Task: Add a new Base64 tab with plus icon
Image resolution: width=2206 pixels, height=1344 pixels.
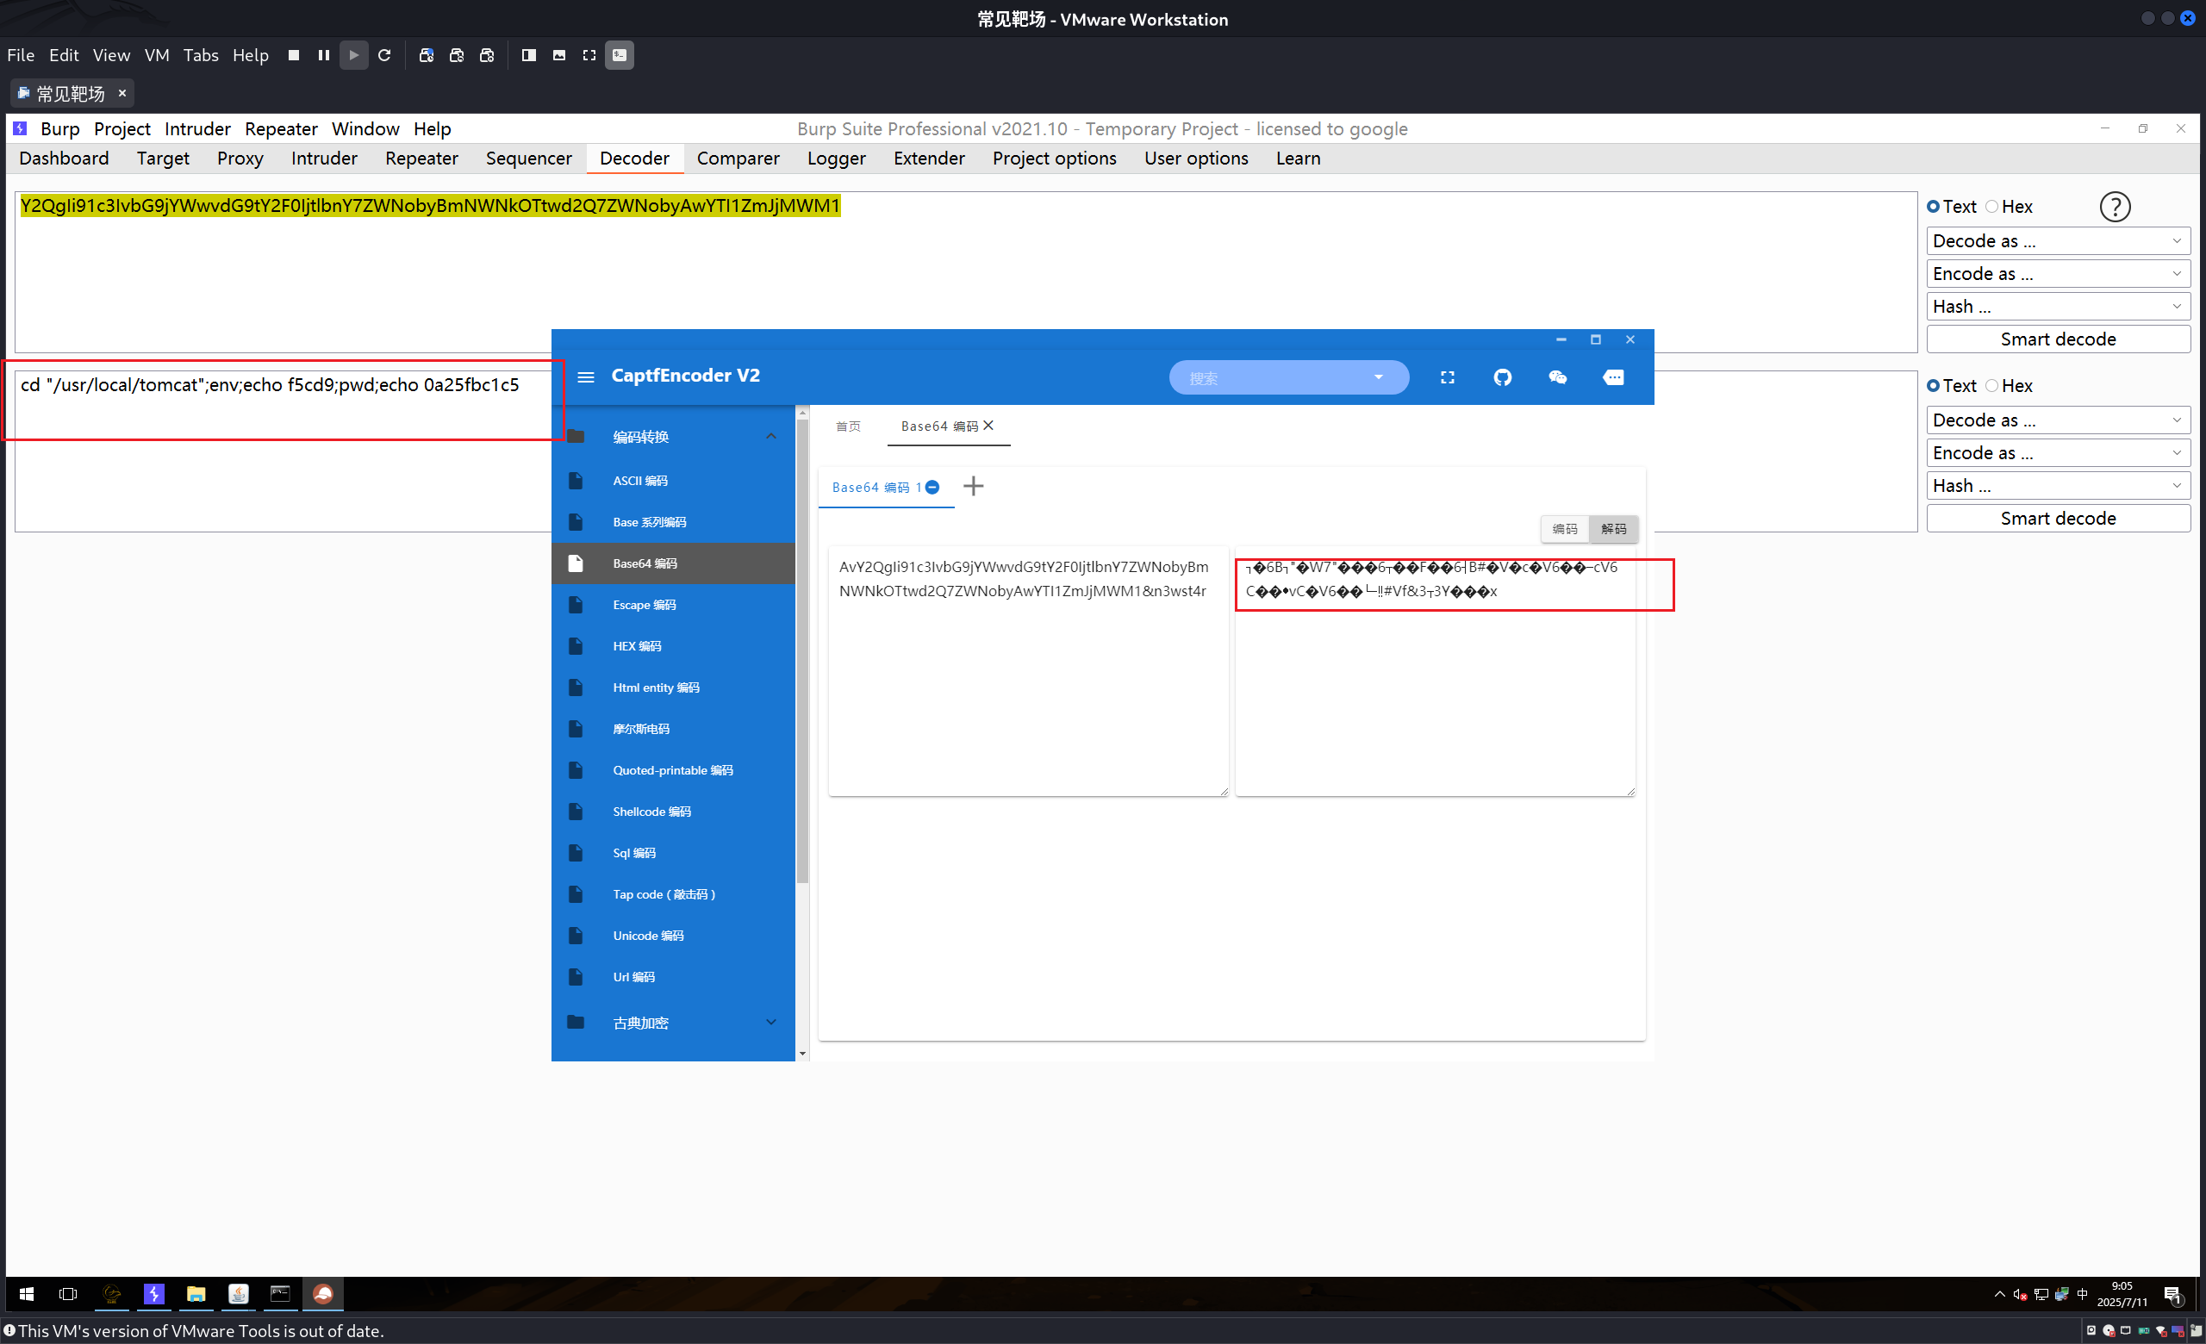Action: (973, 487)
